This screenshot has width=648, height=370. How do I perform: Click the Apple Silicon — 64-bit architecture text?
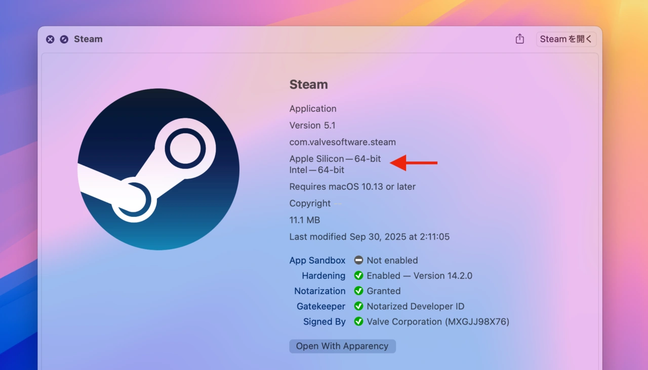335,158
